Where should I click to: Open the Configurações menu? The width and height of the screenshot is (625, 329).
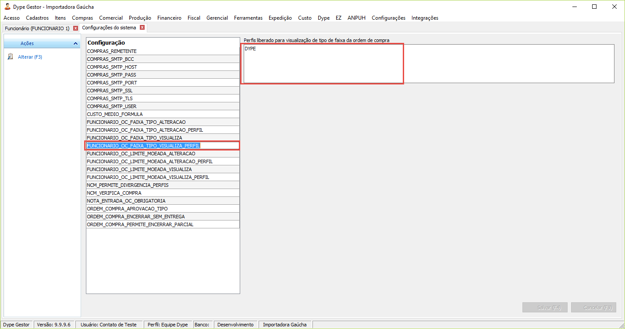coord(388,18)
